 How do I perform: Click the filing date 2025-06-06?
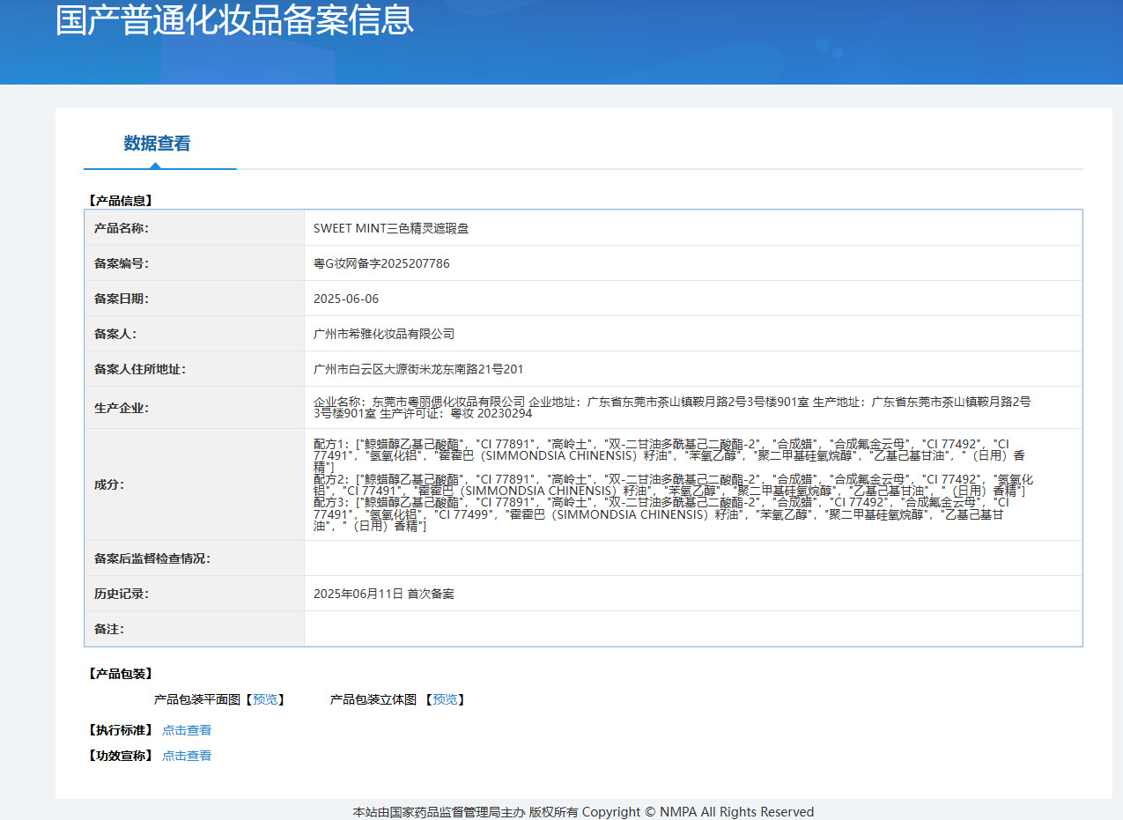point(346,299)
